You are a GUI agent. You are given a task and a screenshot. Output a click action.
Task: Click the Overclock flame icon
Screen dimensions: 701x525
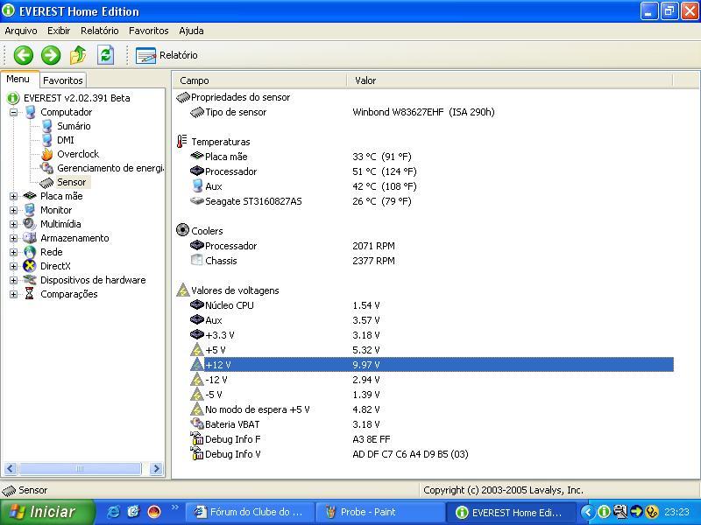coord(46,154)
